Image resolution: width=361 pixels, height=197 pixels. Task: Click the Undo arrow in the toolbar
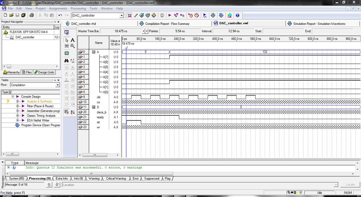pyautogui.click(x=60, y=16)
